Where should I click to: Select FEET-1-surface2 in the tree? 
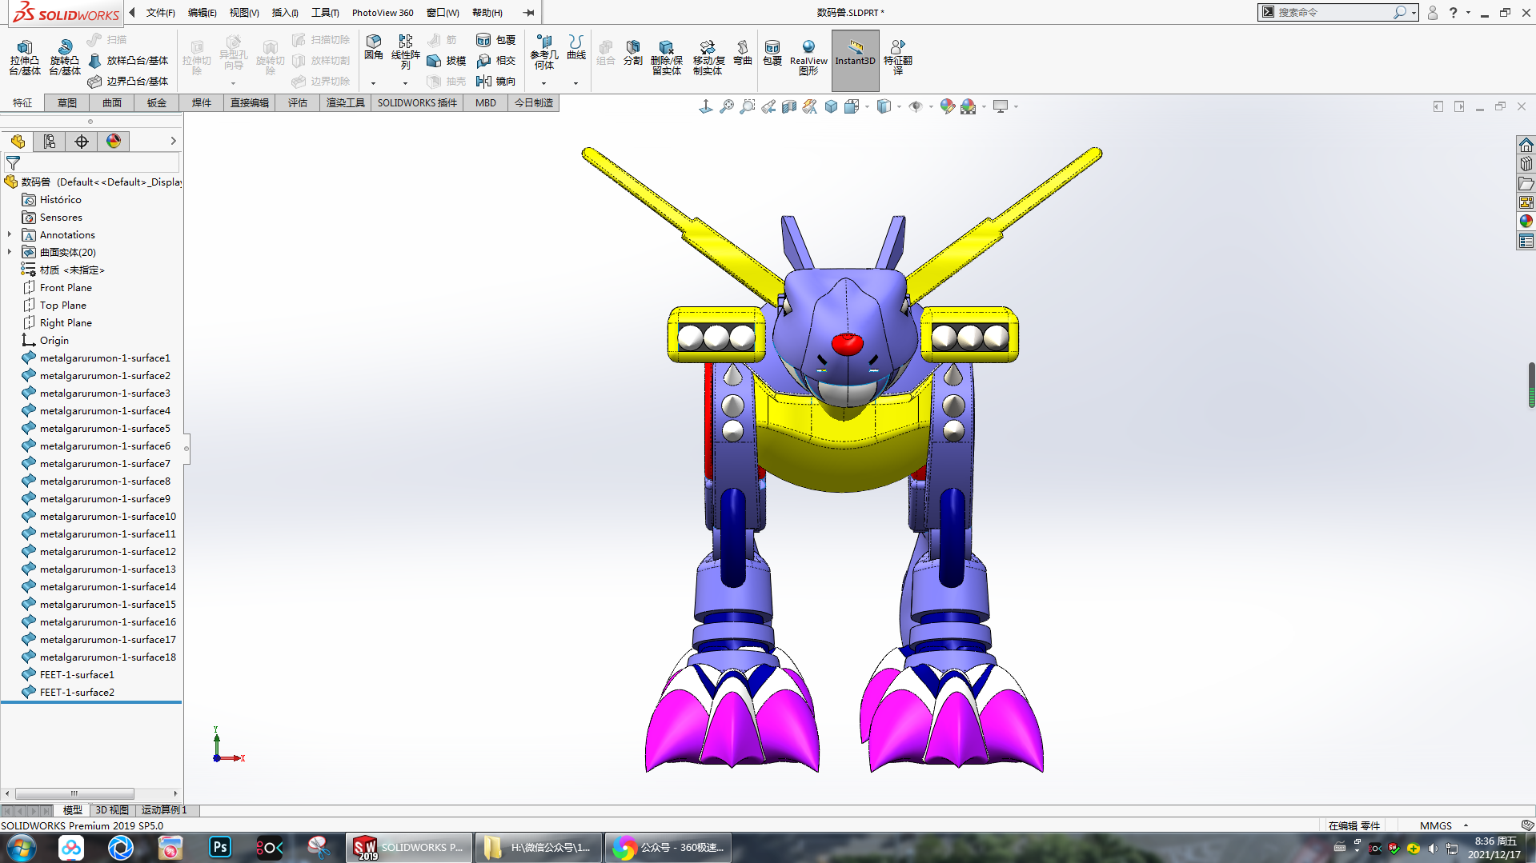point(77,693)
